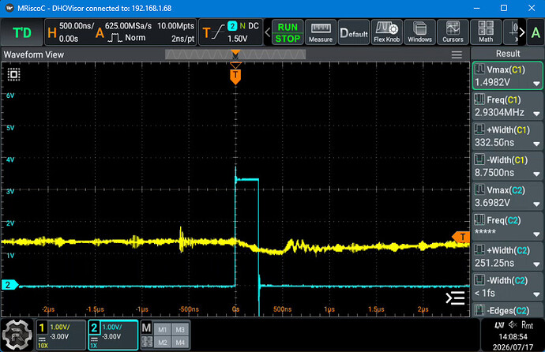Click the clock showing 14:08:54
Viewport: 545px width, 352px height.
coord(513,337)
